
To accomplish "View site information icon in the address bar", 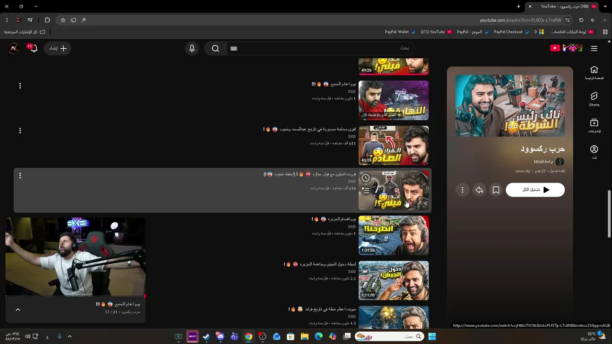I will click(568, 20).
